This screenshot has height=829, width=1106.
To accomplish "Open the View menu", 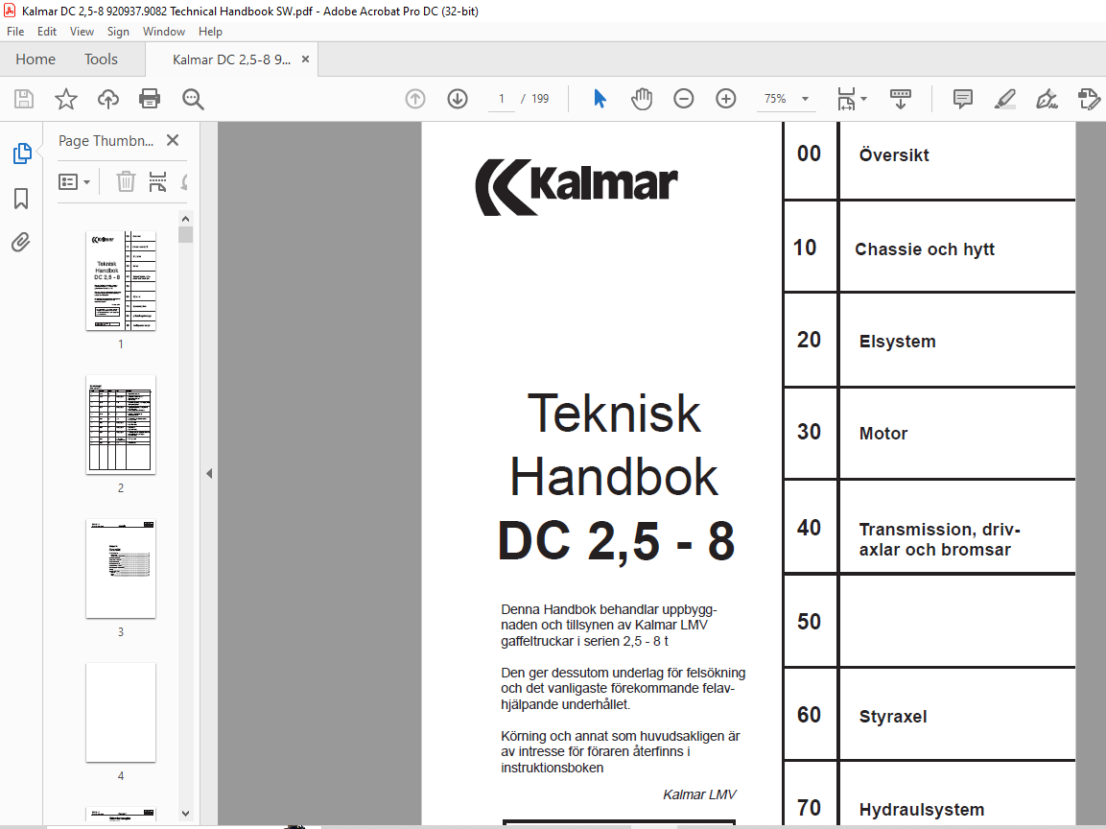I will pyautogui.click(x=82, y=32).
